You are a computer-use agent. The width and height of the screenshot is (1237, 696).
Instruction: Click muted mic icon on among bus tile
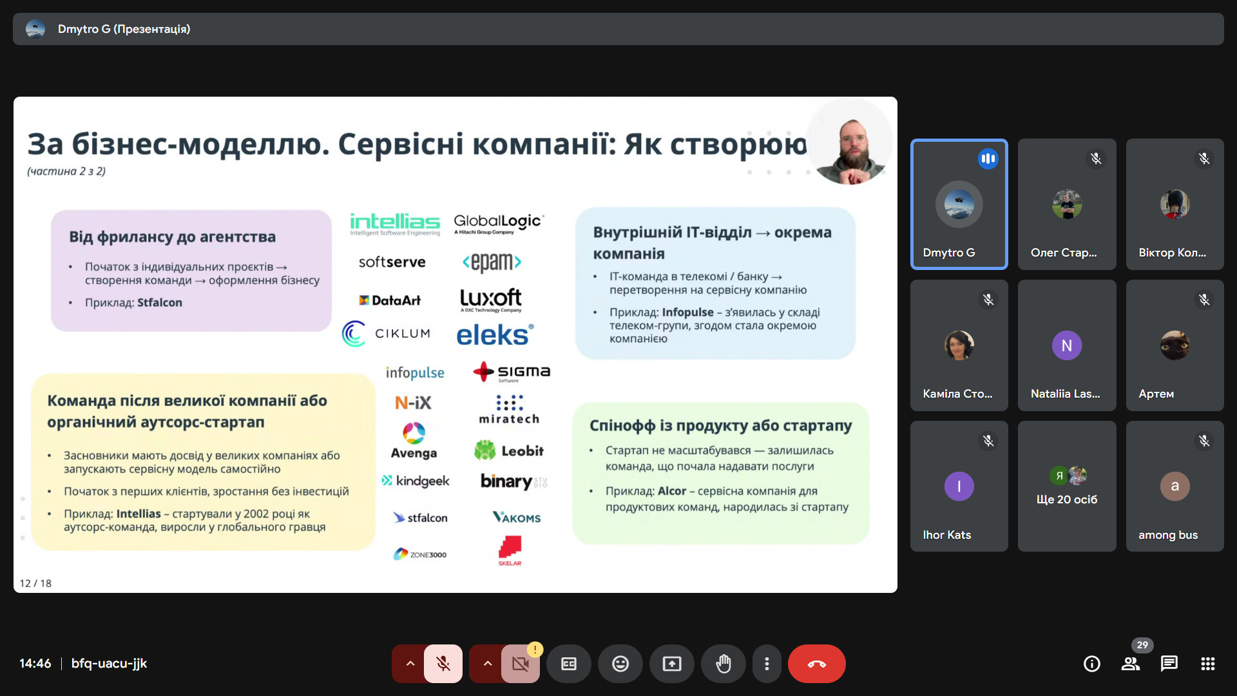(x=1204, y=441)
